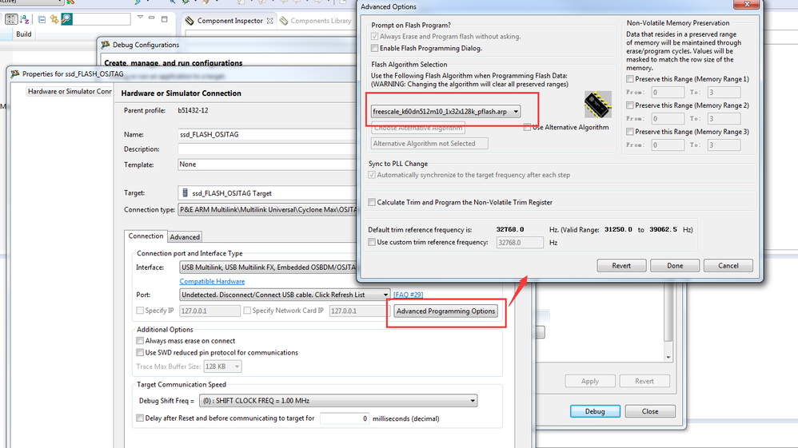
Task: Open the Connection type dropdown
Action: (267, 209)
